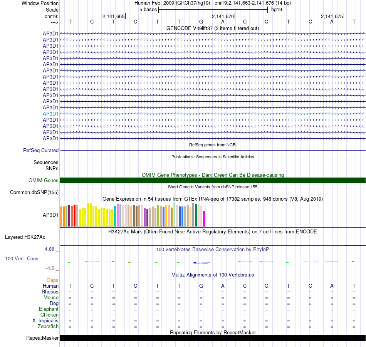Click the Zebrafish species label
The width and height of the screenshot is (366, 347).
click(48, 326)
